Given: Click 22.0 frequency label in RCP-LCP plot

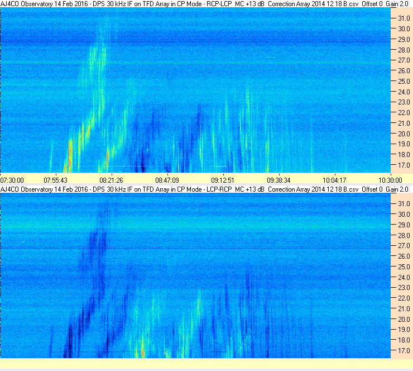Looking at the screenshot, I should 404,113.
